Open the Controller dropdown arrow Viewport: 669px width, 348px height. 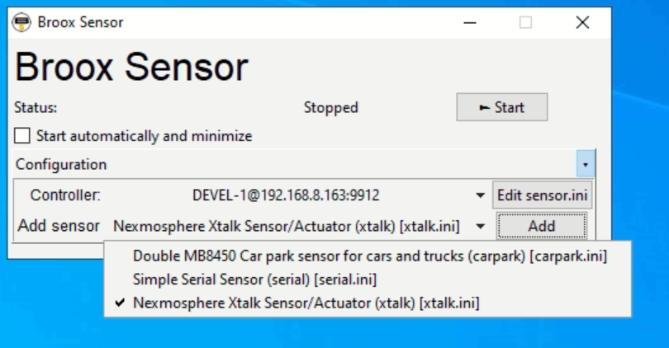[480, 195]
